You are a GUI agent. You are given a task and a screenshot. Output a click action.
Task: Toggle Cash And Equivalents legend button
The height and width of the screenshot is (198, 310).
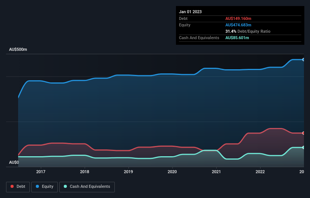tap(87, 187)
